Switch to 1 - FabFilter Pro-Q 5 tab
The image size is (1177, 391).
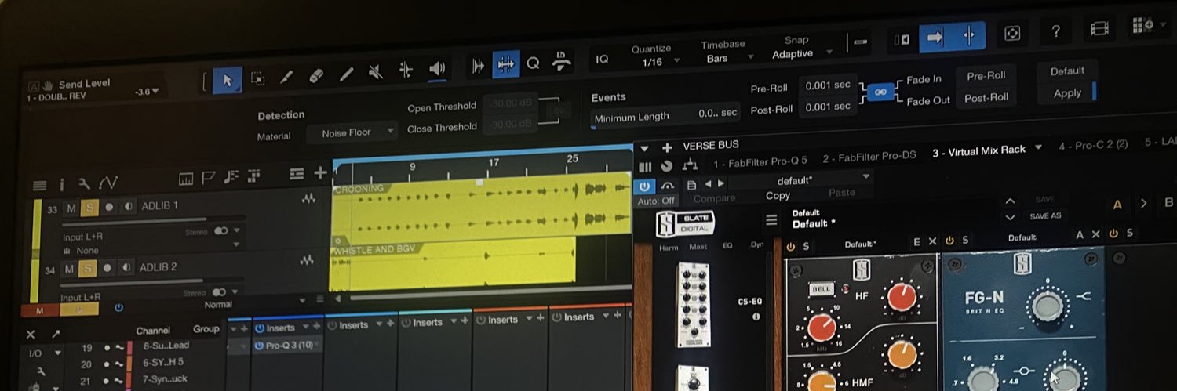pos(760,163)
